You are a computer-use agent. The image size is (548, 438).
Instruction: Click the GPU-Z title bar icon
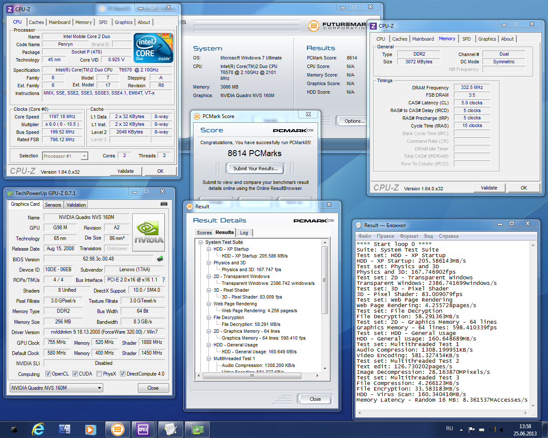(x=10, y=193)
